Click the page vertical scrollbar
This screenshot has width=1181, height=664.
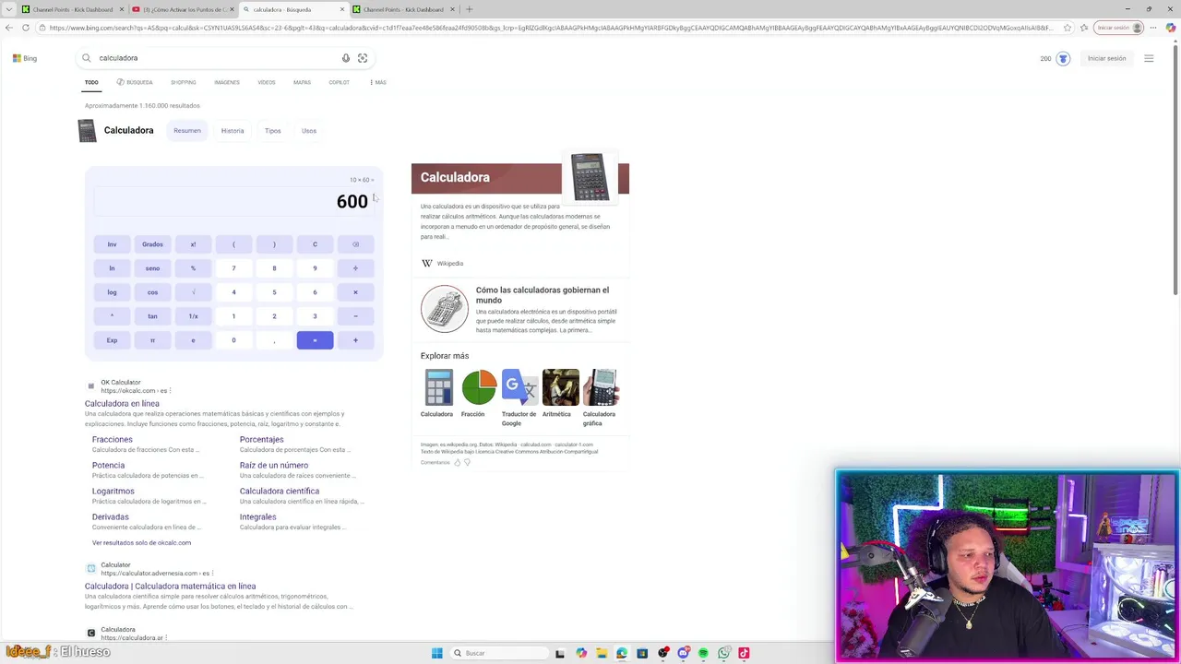point(1176,171)
